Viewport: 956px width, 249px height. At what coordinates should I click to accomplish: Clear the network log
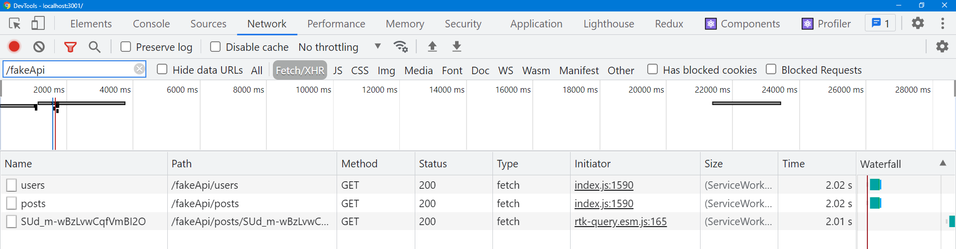pos(39,47)
